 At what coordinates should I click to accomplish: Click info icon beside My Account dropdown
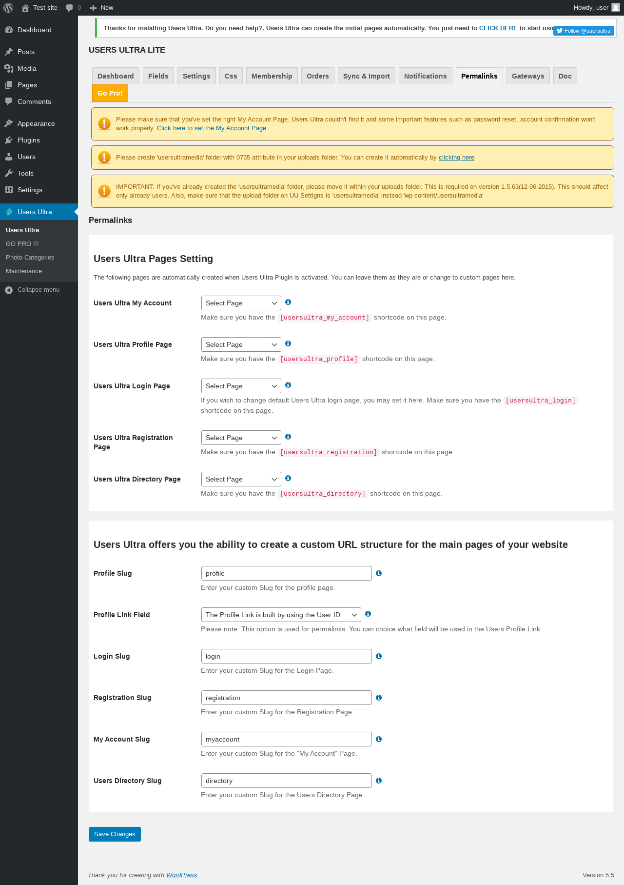(x=288, y=302)
